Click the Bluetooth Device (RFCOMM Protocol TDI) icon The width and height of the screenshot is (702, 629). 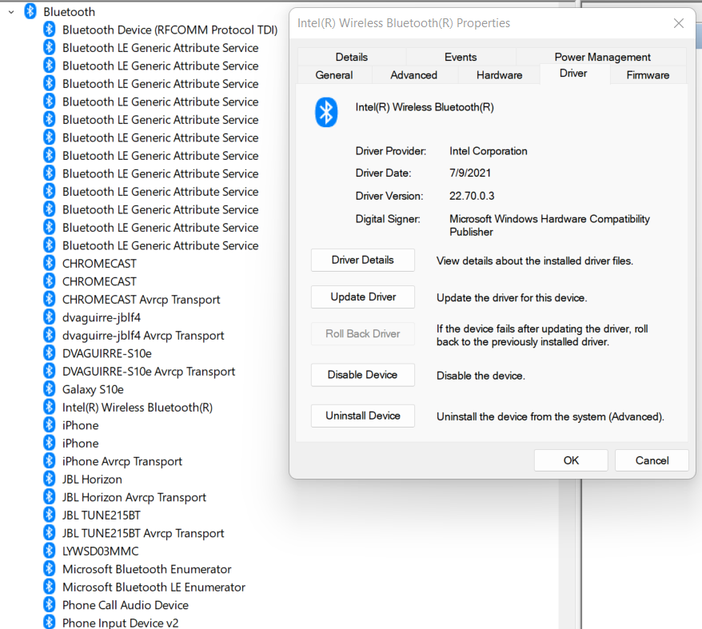(x=50, y=30)
